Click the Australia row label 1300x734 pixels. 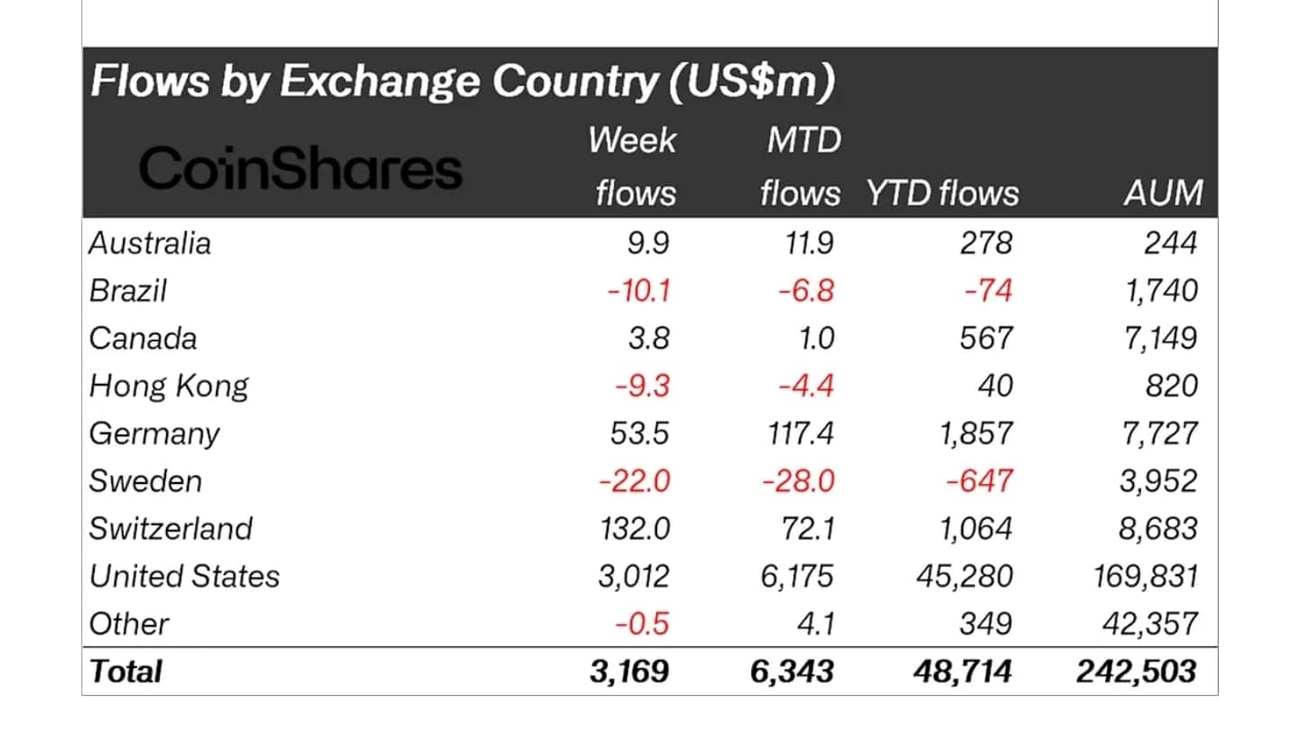pyautogui.click(x=150, y=243)
